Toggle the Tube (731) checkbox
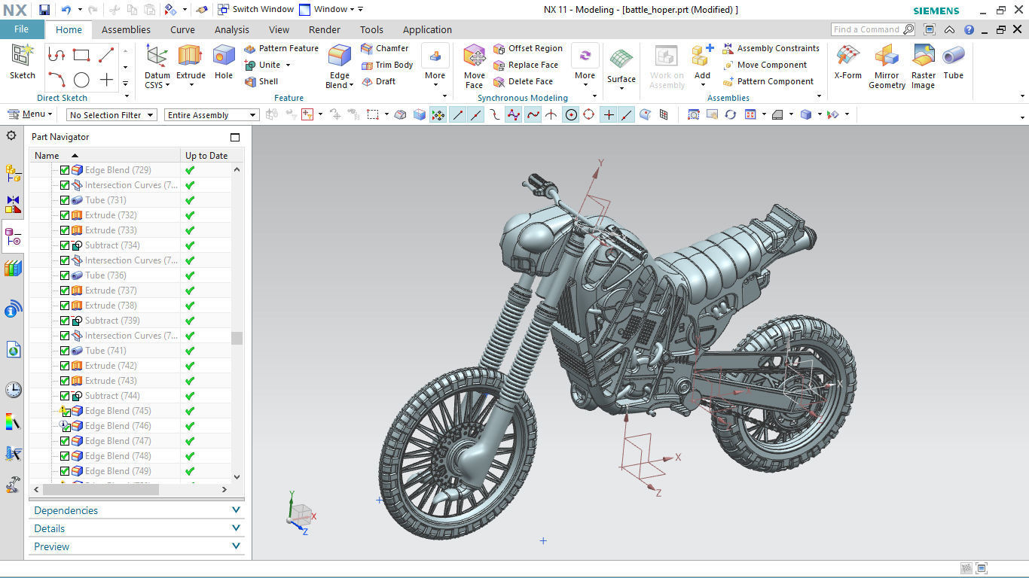 pyautogui.click(x=65, y=200)
